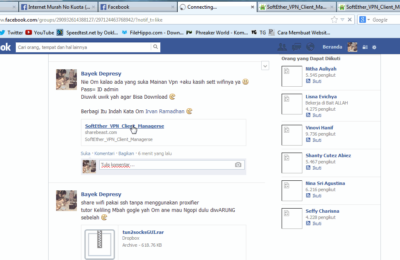Click the tun2socksGUI.rar archive thumbnail
Screen dimensions: 400x260
(x=100, y=245)
